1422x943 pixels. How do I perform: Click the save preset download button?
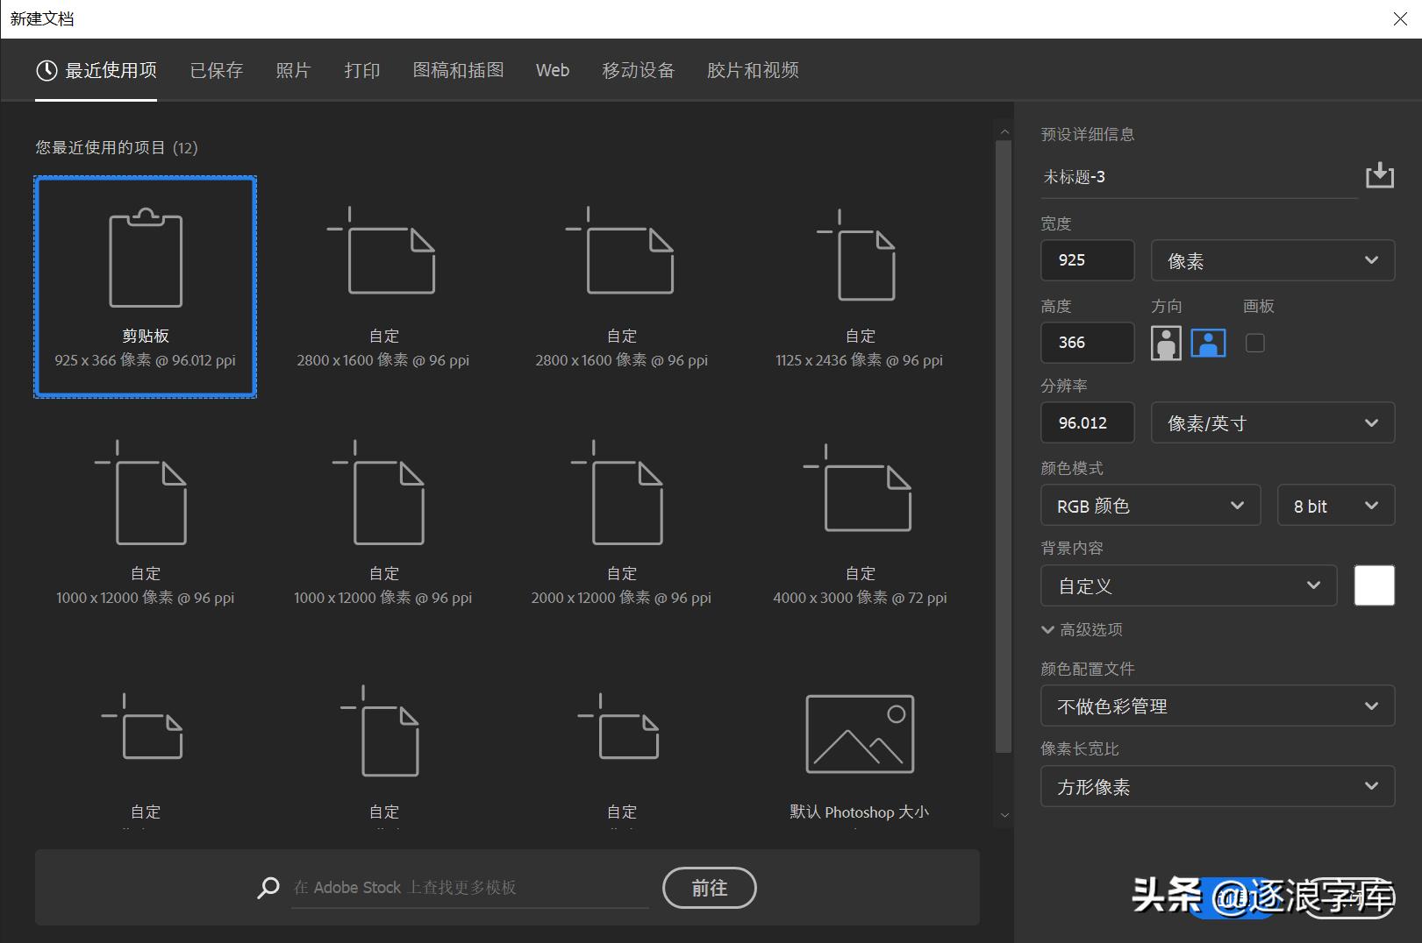coord(1380,175)
